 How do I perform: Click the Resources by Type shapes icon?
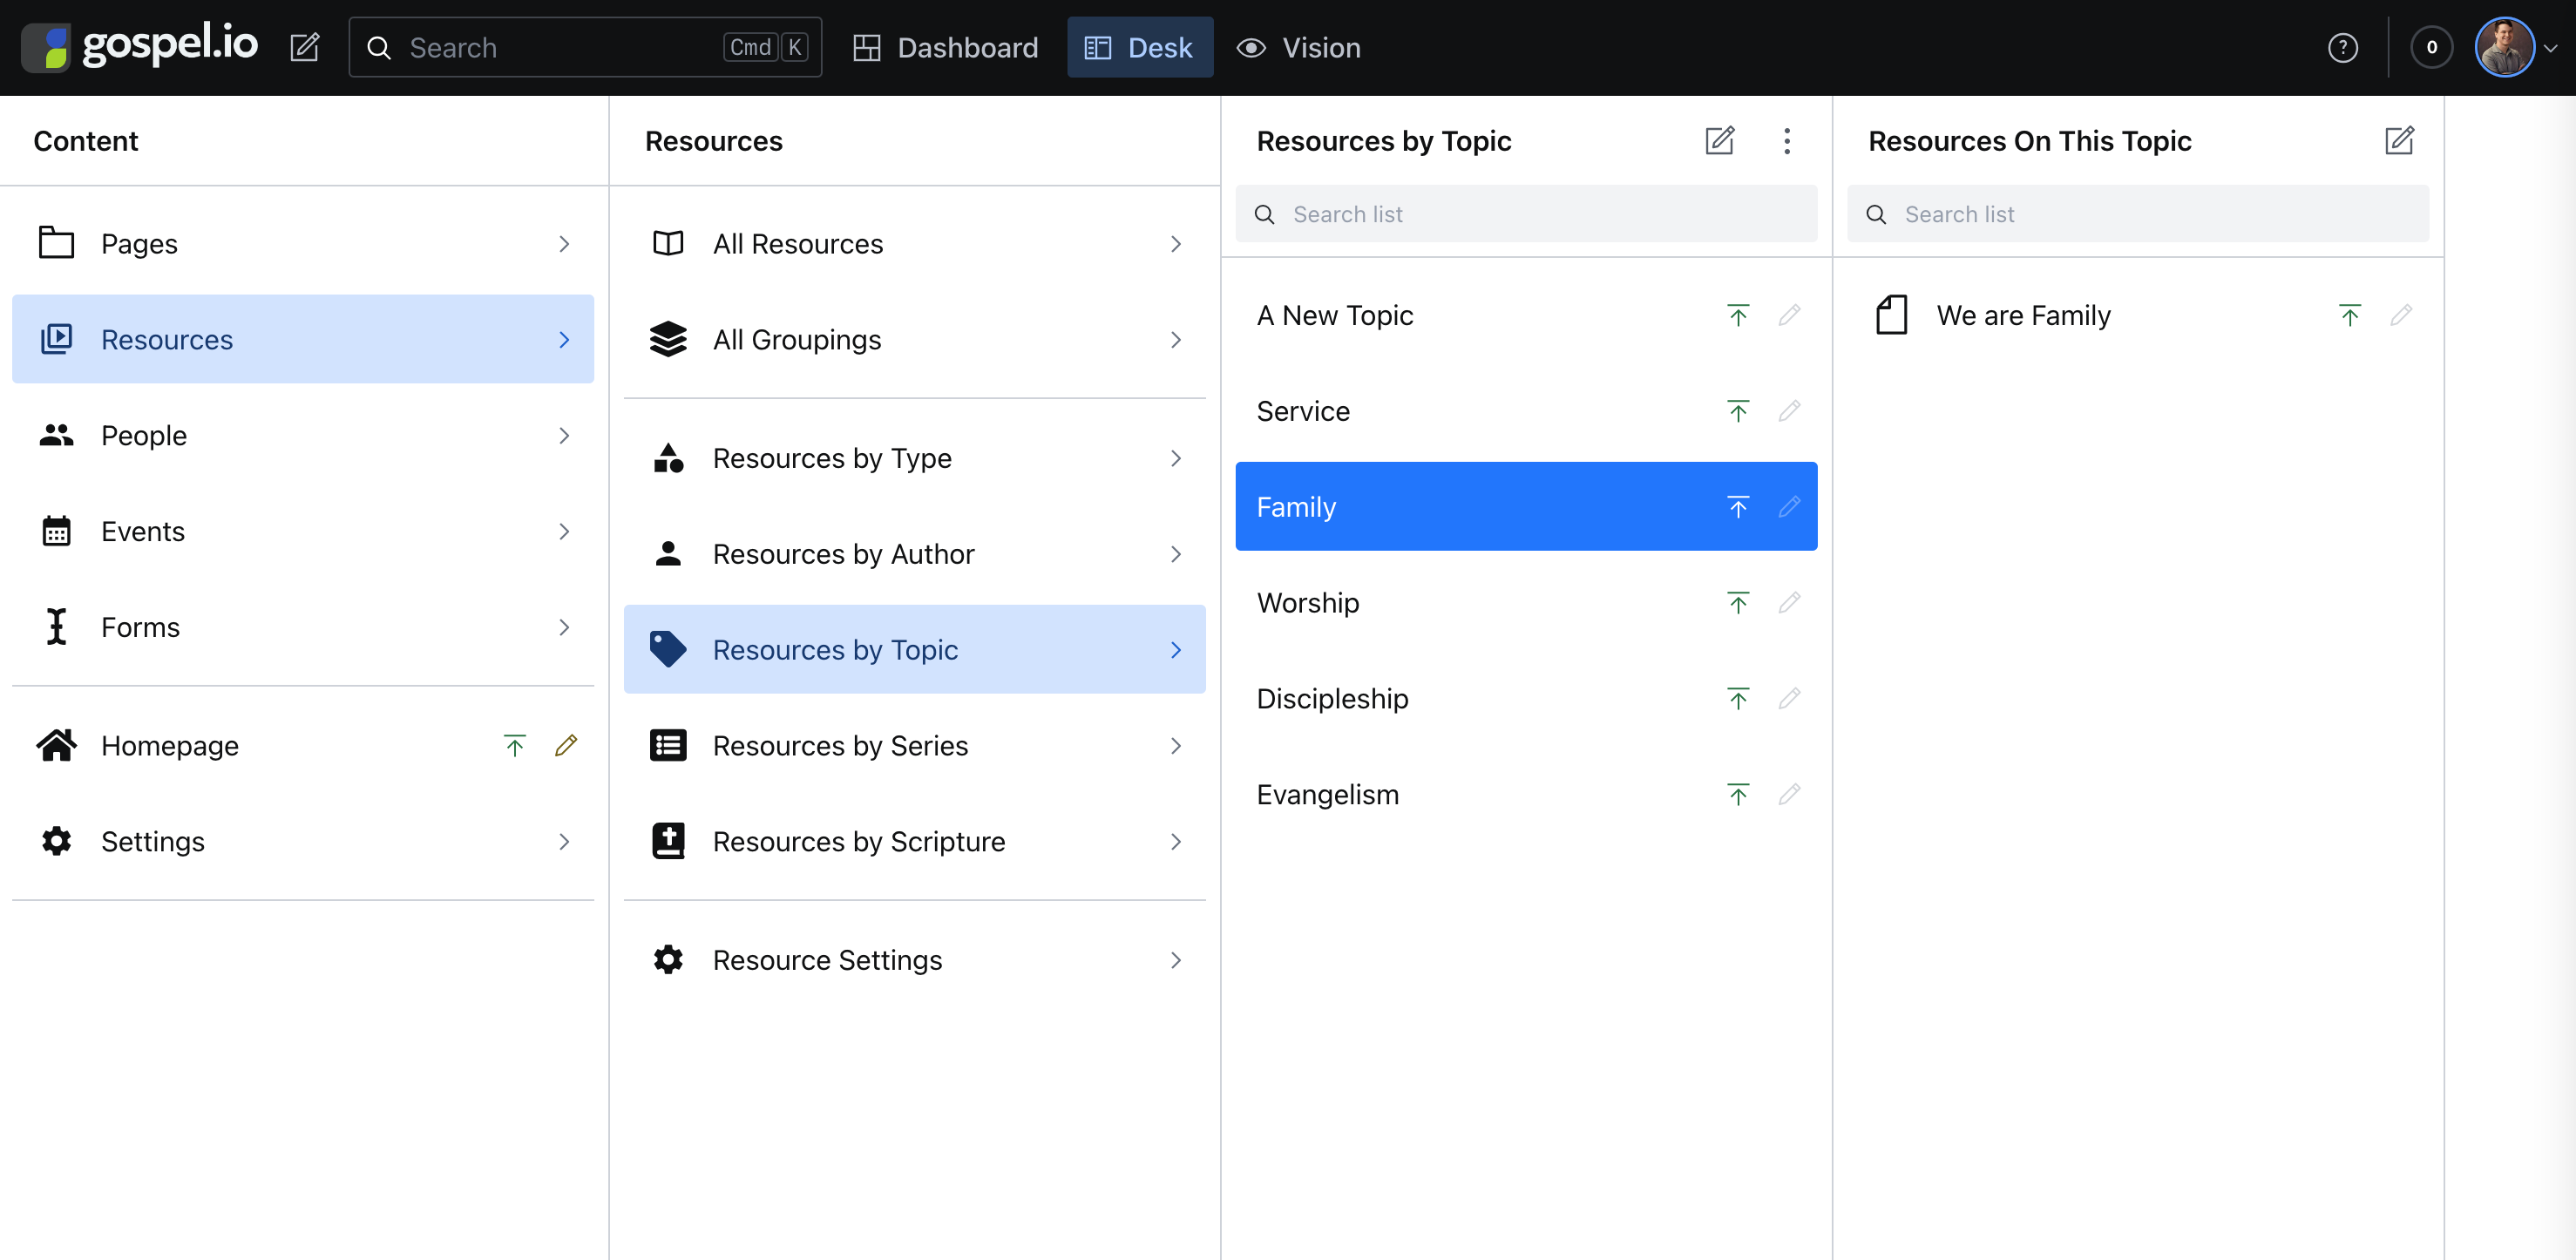tap(668, 457)
